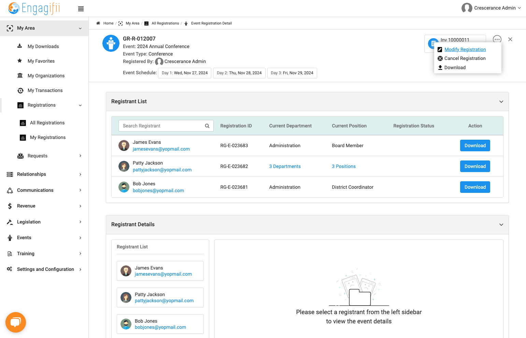Expand Communications menu chevron

coord(80,190)
